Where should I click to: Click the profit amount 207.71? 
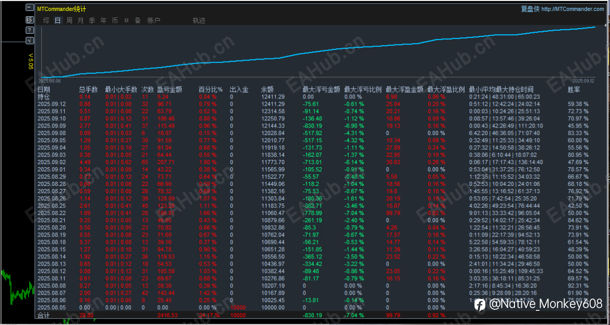165,162
